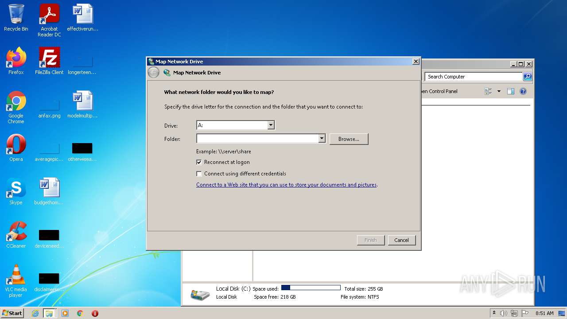Click the Local Disk drive details icon
This screenshot has width=567, height=319.
pyautogui.click(x=200, y=294)
